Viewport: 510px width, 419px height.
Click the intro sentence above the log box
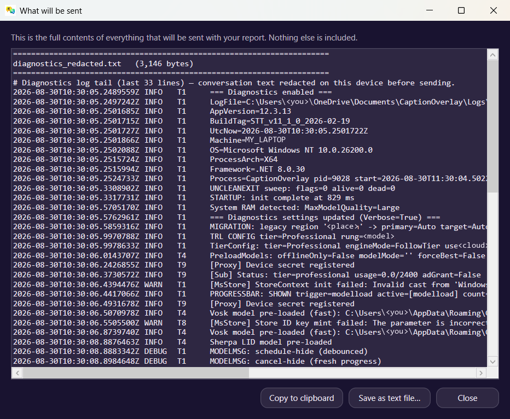184,38
